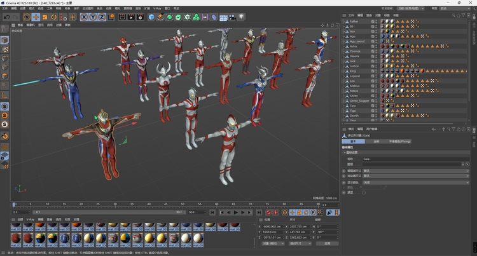
Task: Expand the collapsed section under 基本属性
Action: coord(345,152)
